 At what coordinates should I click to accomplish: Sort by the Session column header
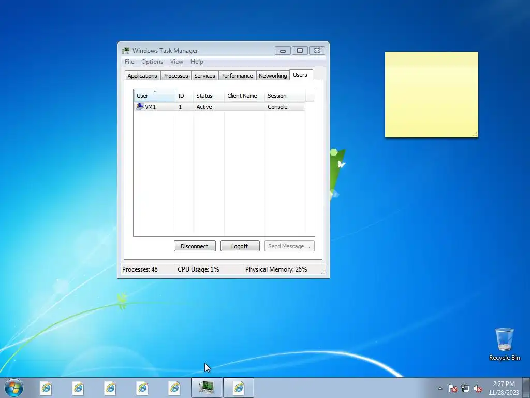[285, 96]
